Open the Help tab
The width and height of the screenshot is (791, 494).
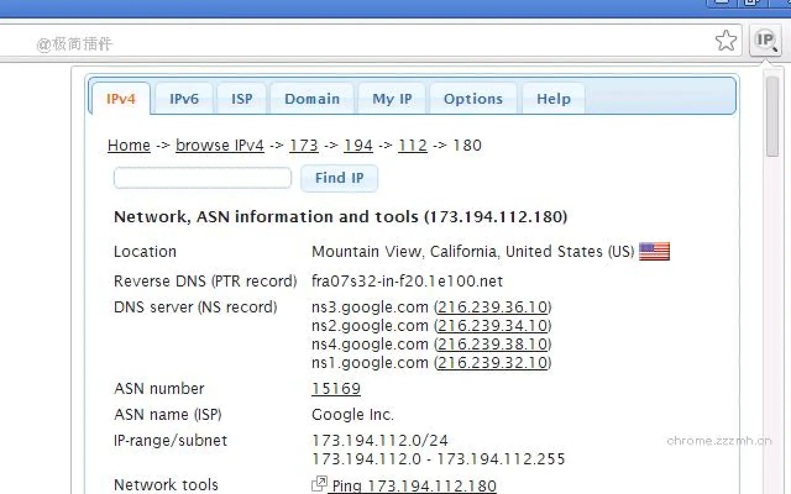(553, 99)
